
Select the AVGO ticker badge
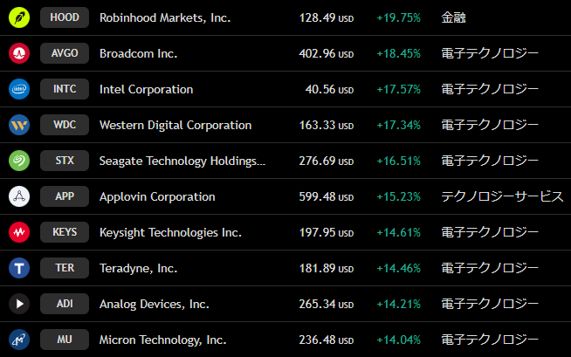click(65, 53)
